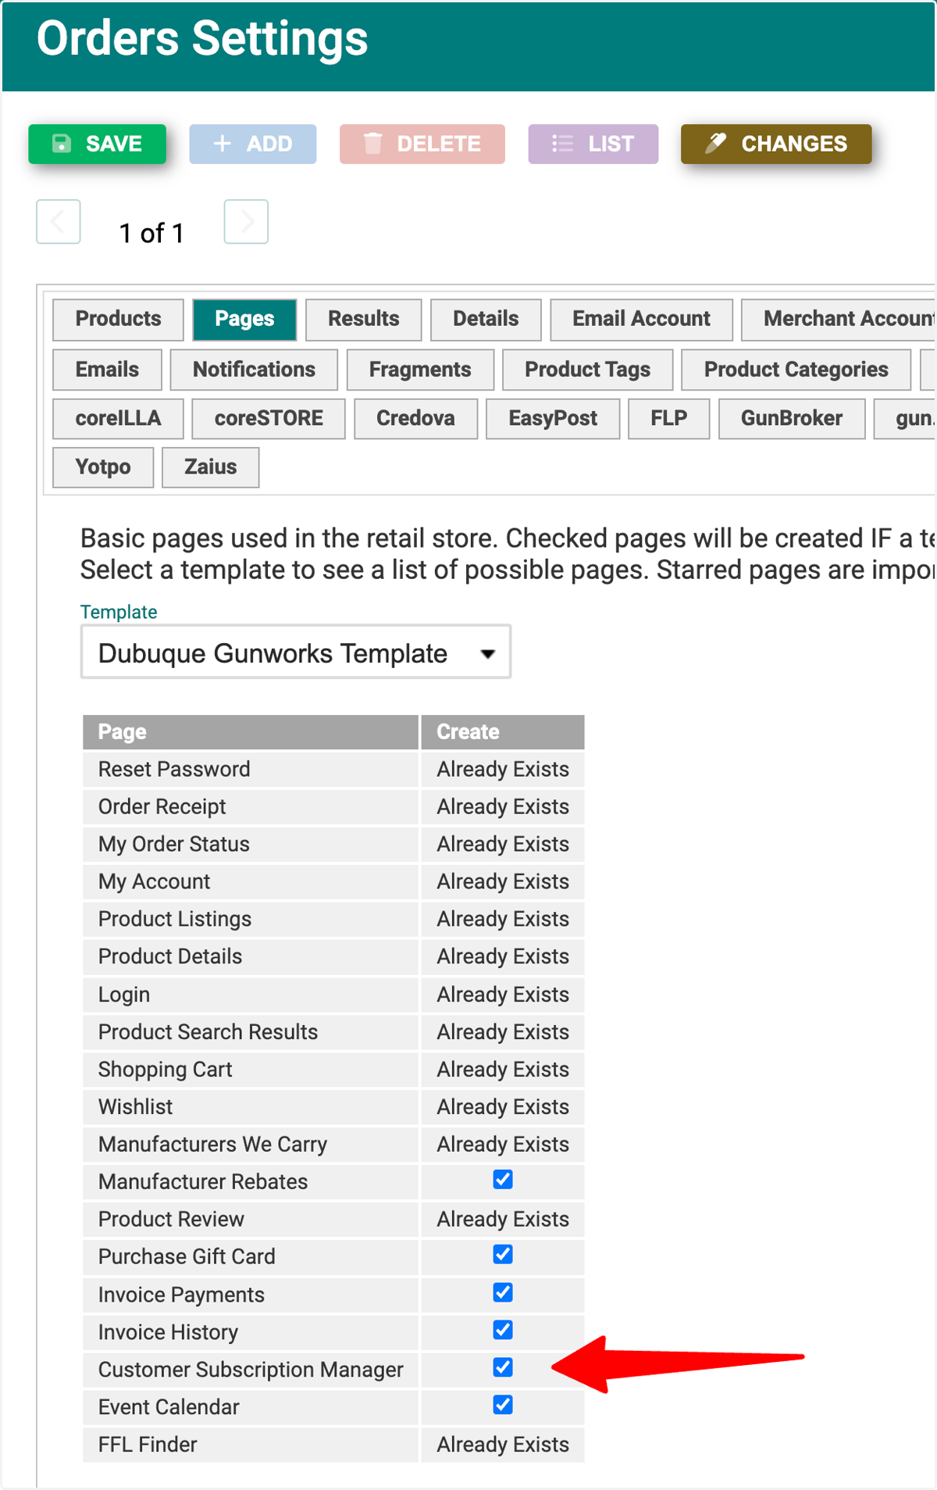Toggle the Invoice History checkbox
937x1490 pixels.
tap(503, 1330)
